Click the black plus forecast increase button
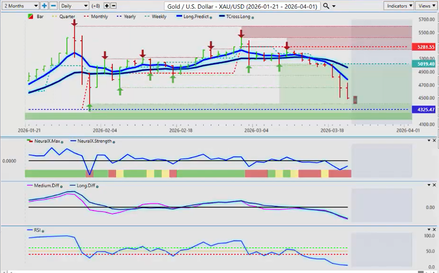439x273 pixels. tap(107, 6)
